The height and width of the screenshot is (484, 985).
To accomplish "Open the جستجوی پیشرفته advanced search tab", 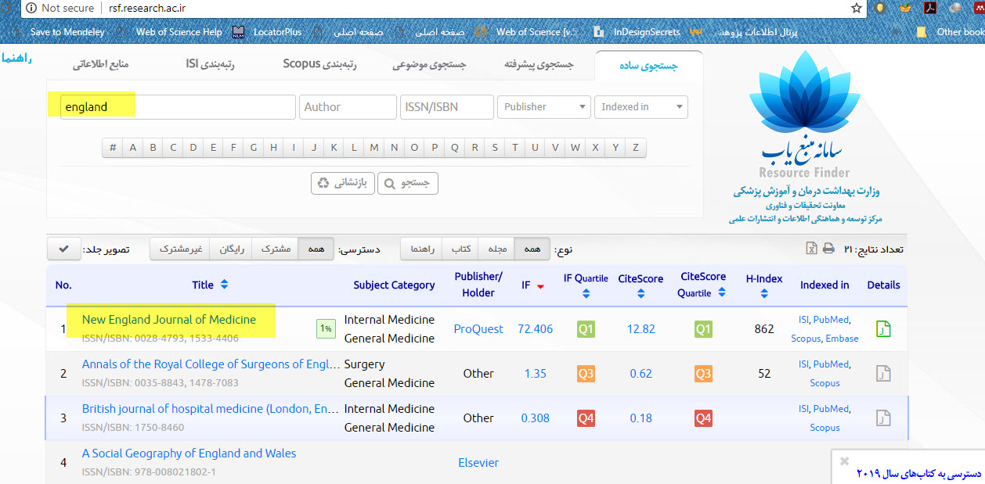I will [x=537, y=65].
